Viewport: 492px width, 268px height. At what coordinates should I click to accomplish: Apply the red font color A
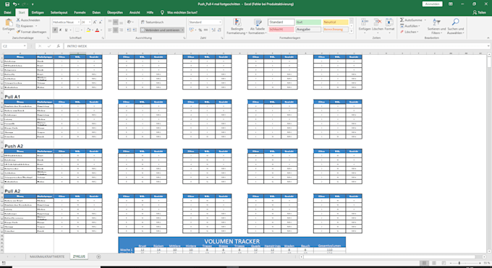[97, 30]
